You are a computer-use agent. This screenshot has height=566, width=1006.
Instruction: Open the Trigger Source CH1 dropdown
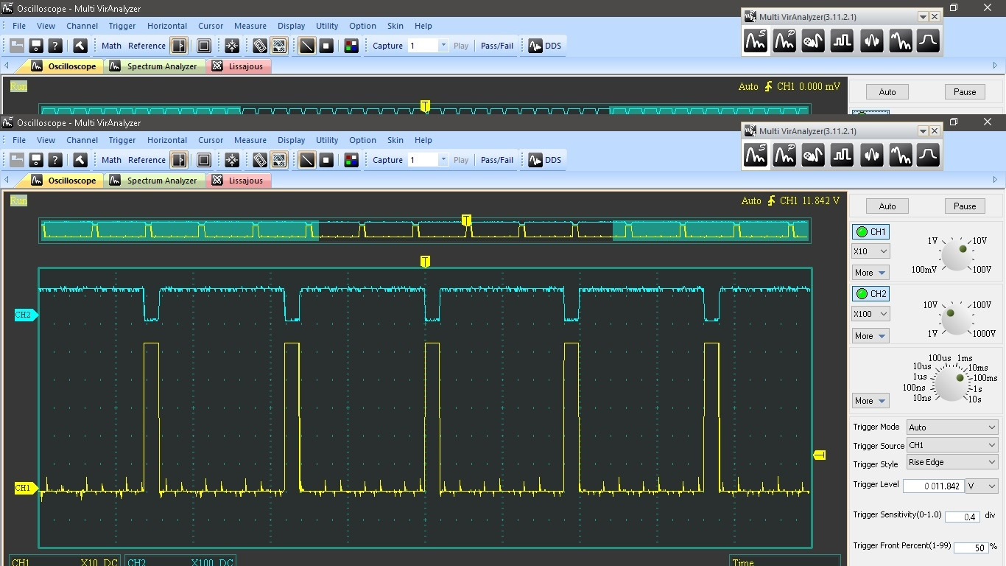coord(952,445)
